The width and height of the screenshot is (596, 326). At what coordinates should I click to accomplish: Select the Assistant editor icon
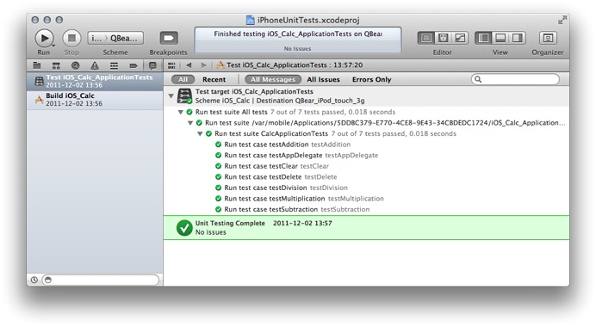coord(443,38)
